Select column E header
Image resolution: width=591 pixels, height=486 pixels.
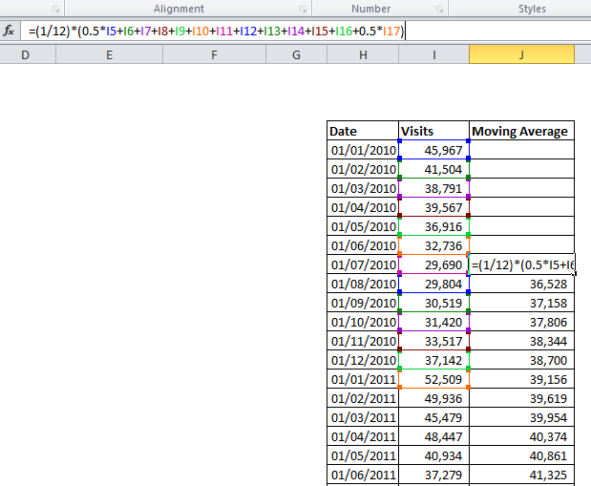(109, 55)
